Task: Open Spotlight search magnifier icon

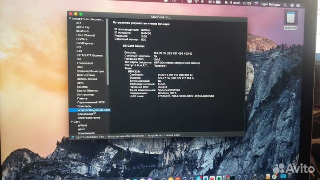Action: coord(285,5)
